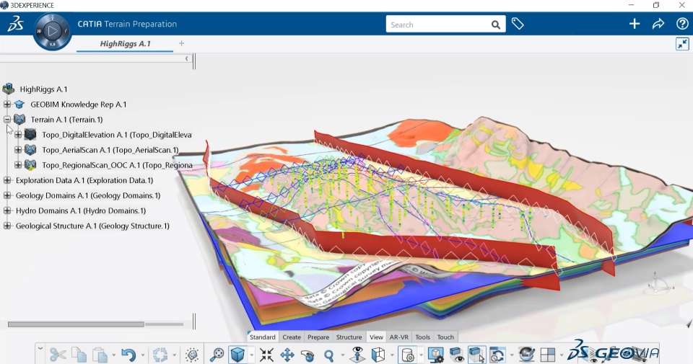Add a new tab with plus
Screen dimensions: 693x364
point(181,43)
